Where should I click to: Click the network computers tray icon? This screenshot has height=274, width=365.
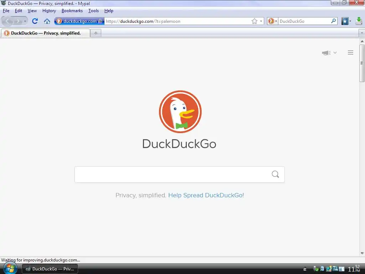click(329, 269)
